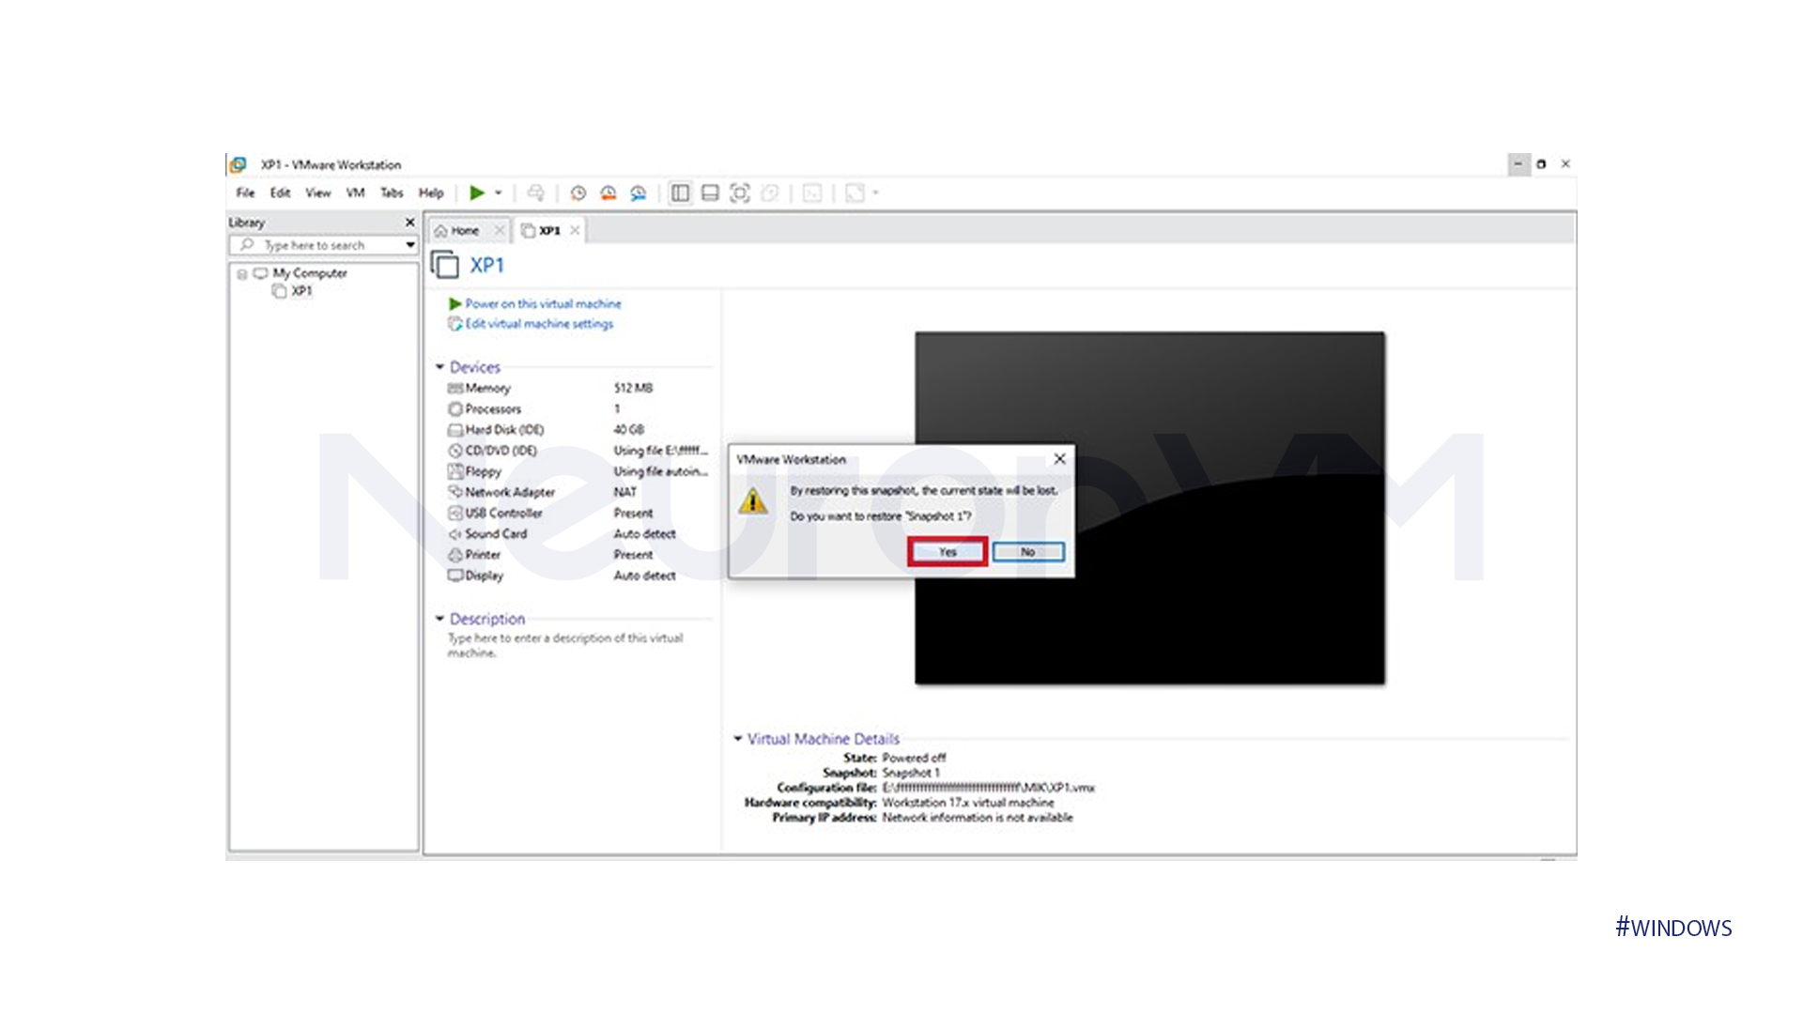This screenshot has width=1803, height=1014.
Task: Click the Show Library toolbar icon
Action: 681,192
